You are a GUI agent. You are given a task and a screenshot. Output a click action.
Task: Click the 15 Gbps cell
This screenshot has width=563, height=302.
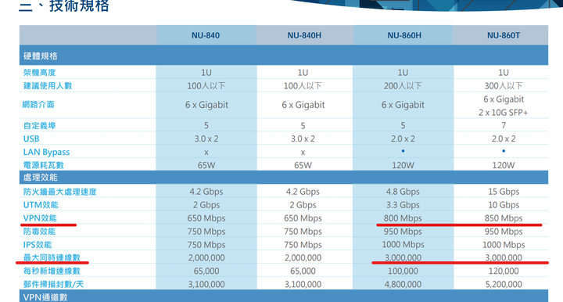pos(504,192)
